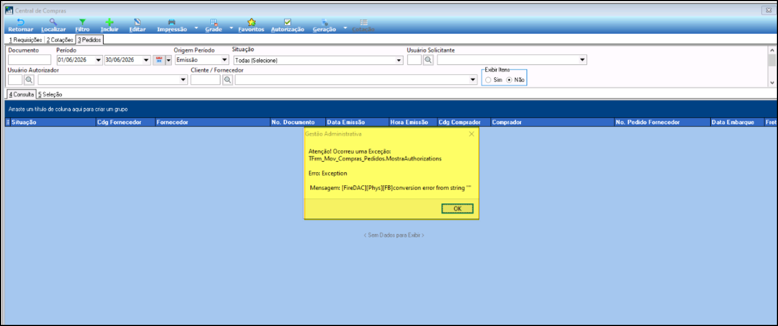Click the Editar toolbar icon

137,22
